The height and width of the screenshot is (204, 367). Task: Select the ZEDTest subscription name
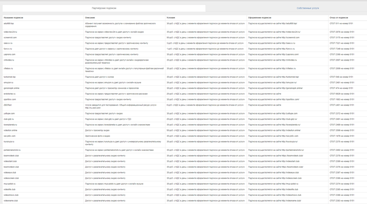click(8, 105)
